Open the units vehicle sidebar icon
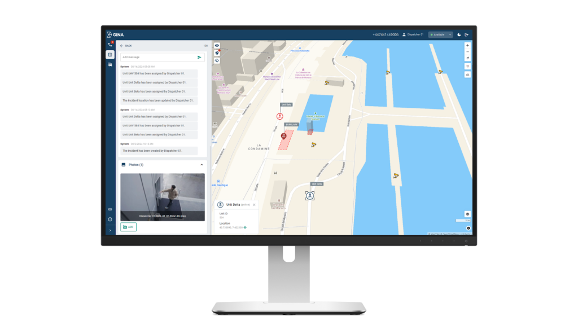Screen dimensions: 578x325 pyautogui.click(x=110, y=64)
